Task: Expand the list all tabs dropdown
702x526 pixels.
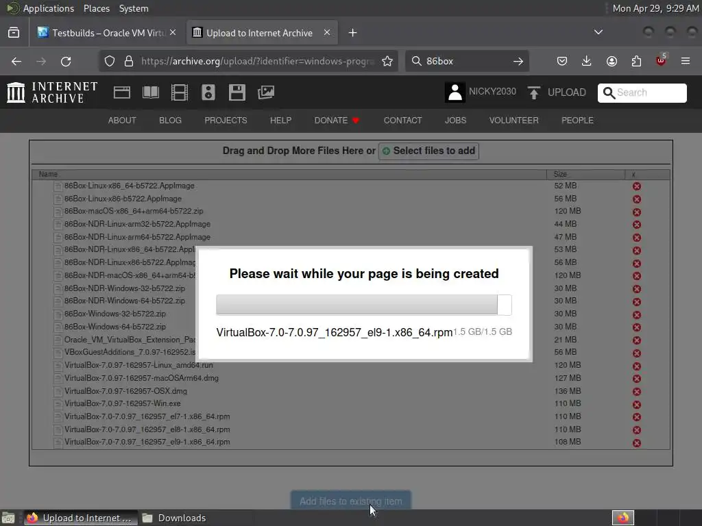Action: click(598, 32)
